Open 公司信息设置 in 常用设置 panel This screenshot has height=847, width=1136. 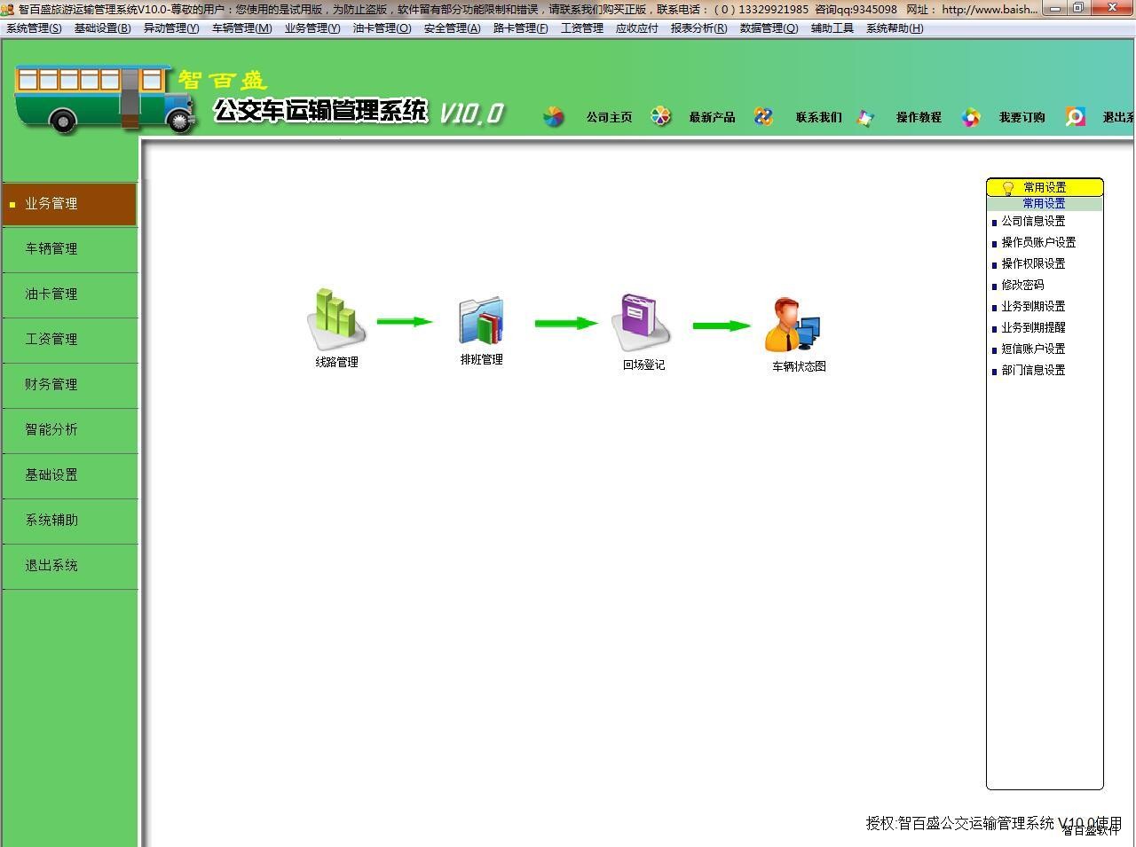coord(1033,222)
